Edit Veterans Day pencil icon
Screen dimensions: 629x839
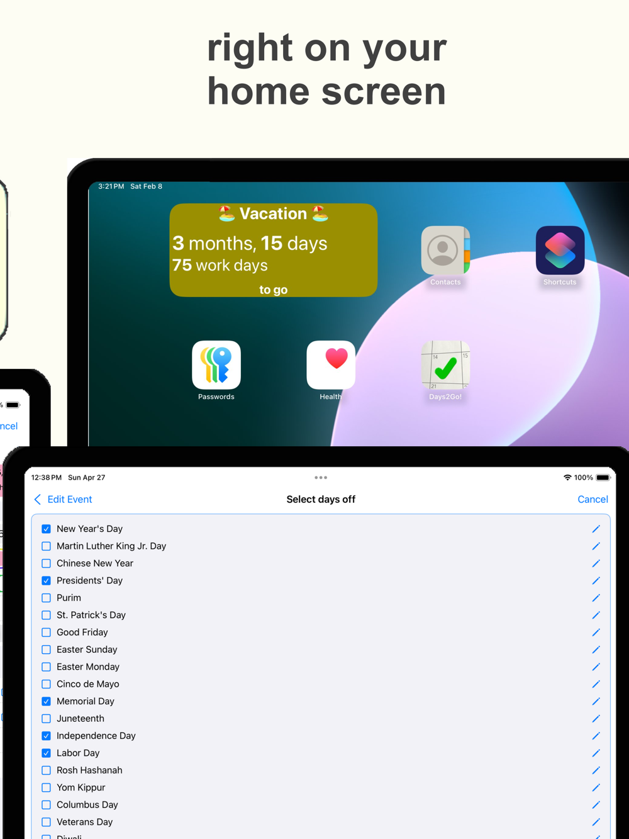pyautogui.click(x=596, y=822)
